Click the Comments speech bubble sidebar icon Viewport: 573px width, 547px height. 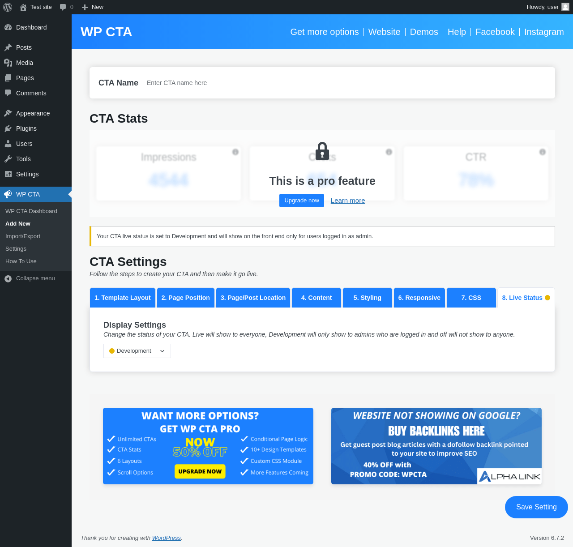[x=8, y=93]
